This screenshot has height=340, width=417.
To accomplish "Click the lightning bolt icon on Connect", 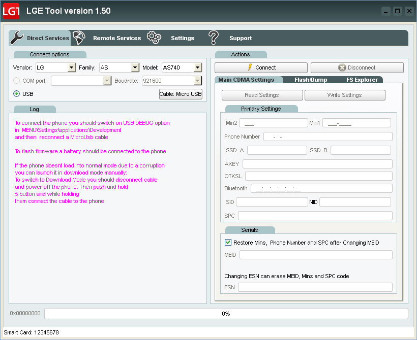I will coord(250,67).
